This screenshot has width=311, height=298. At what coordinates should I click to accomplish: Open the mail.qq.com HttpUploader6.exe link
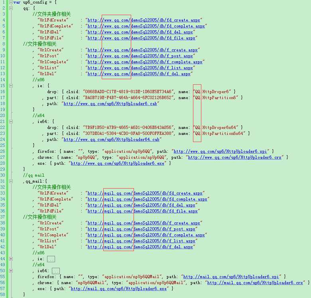click(x=118, y=288)
